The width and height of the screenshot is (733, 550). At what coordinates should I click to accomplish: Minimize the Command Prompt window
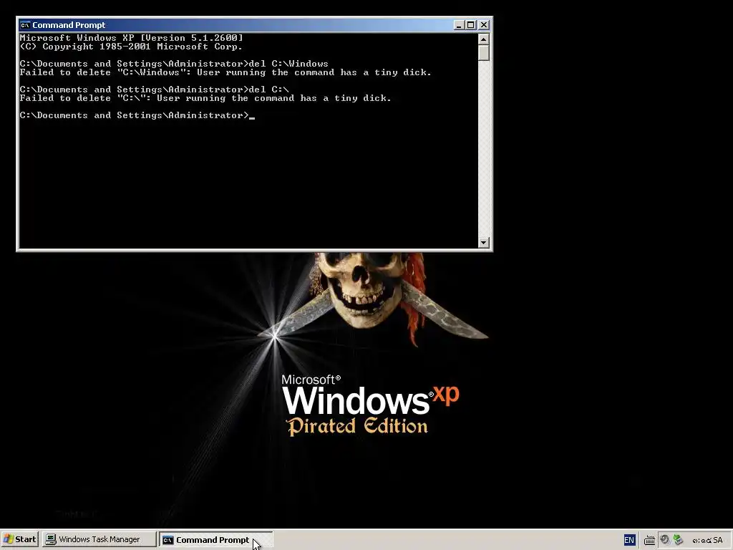(459, 25)
